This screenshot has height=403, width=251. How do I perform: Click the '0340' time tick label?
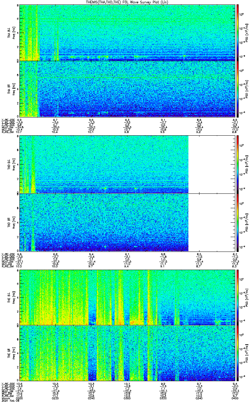pos(199,398)
